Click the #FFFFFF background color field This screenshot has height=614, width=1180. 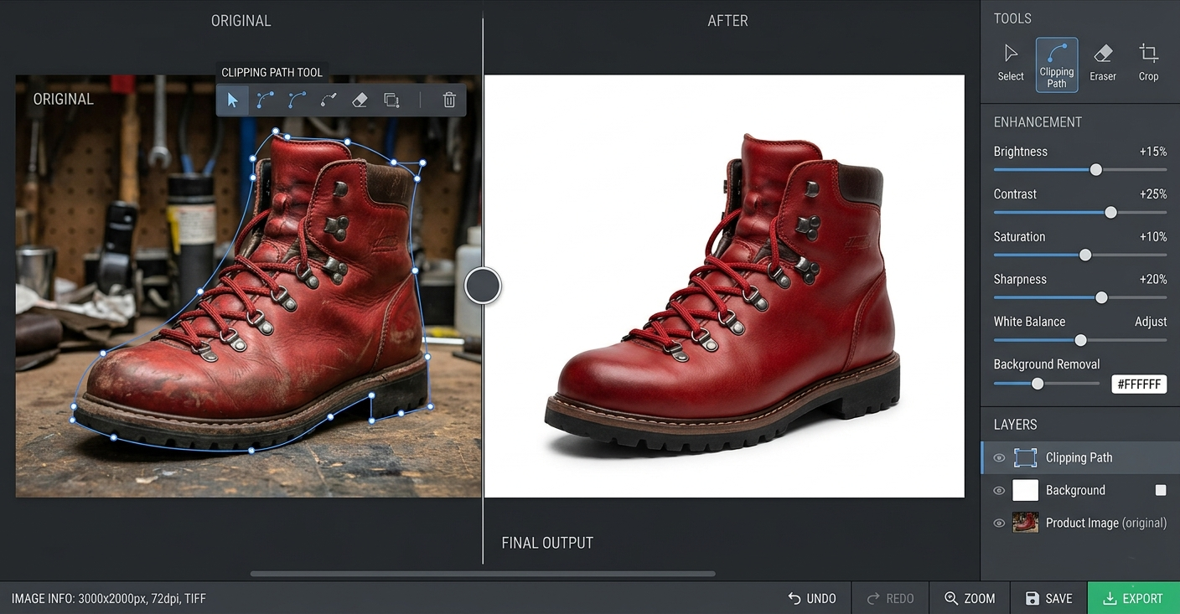1139,384
